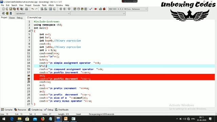
Task: Open PowerPoint from the taskbar
Action: [66, 119]
